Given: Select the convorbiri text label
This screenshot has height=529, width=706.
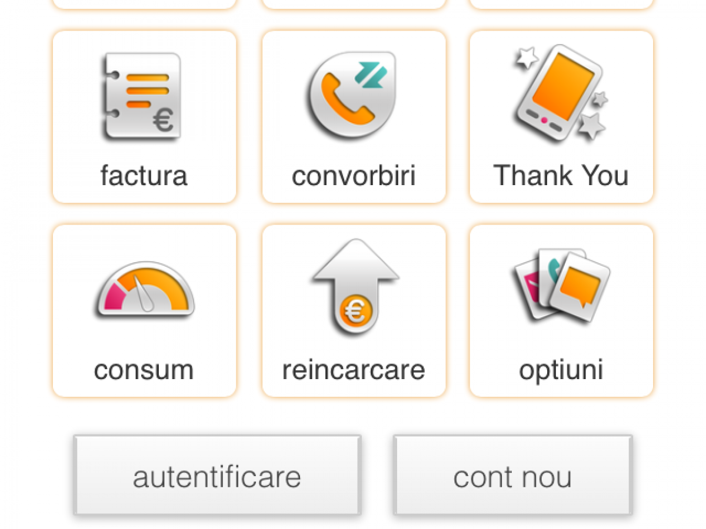Looking at the screenshot, I should pyautogui.click(x=354, y=175).
